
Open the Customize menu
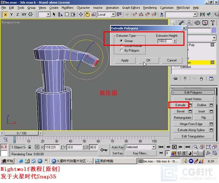[166, 8]
